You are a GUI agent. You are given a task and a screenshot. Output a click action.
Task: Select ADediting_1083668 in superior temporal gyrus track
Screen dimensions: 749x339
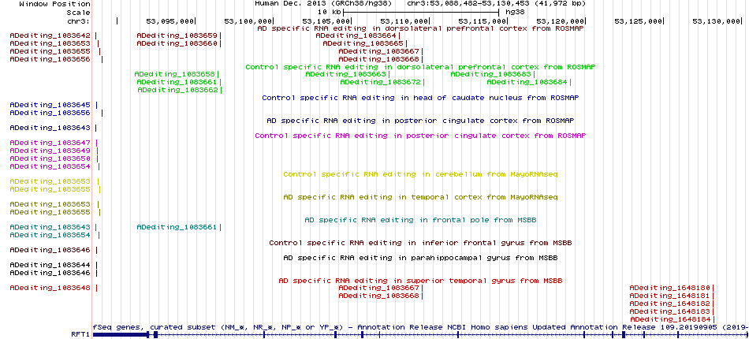pos(378,296)
